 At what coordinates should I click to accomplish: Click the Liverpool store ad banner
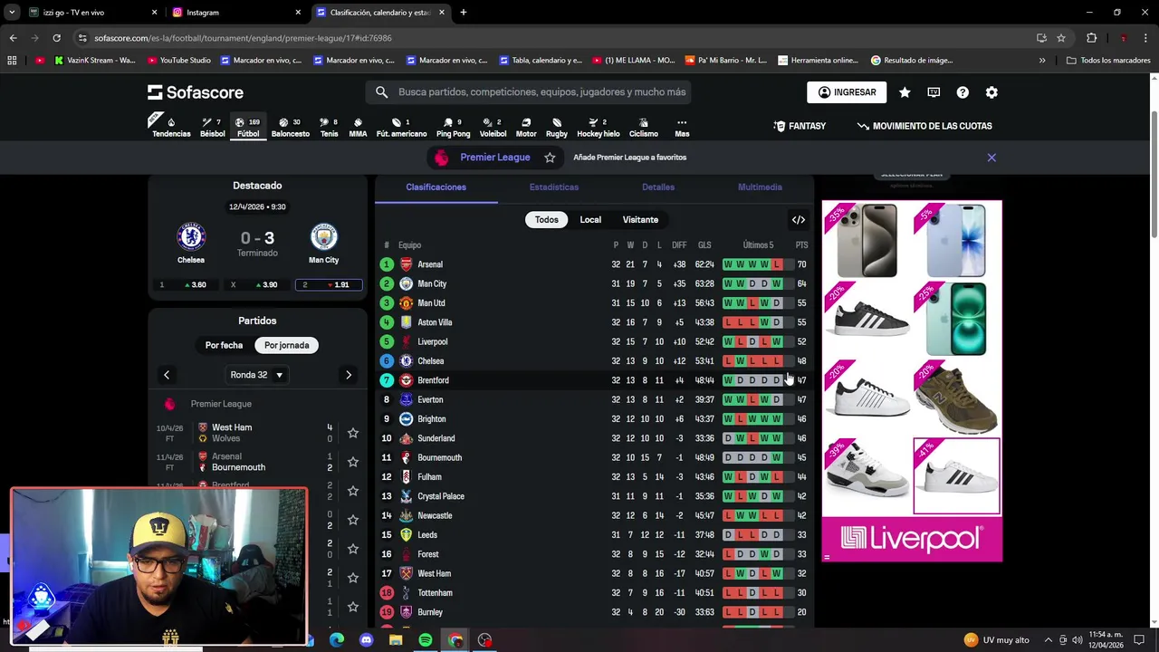pyautogui.click(x=912, y=539)
